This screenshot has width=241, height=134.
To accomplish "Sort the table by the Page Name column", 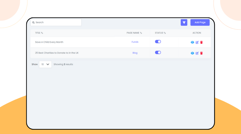I will pos(134,33).
